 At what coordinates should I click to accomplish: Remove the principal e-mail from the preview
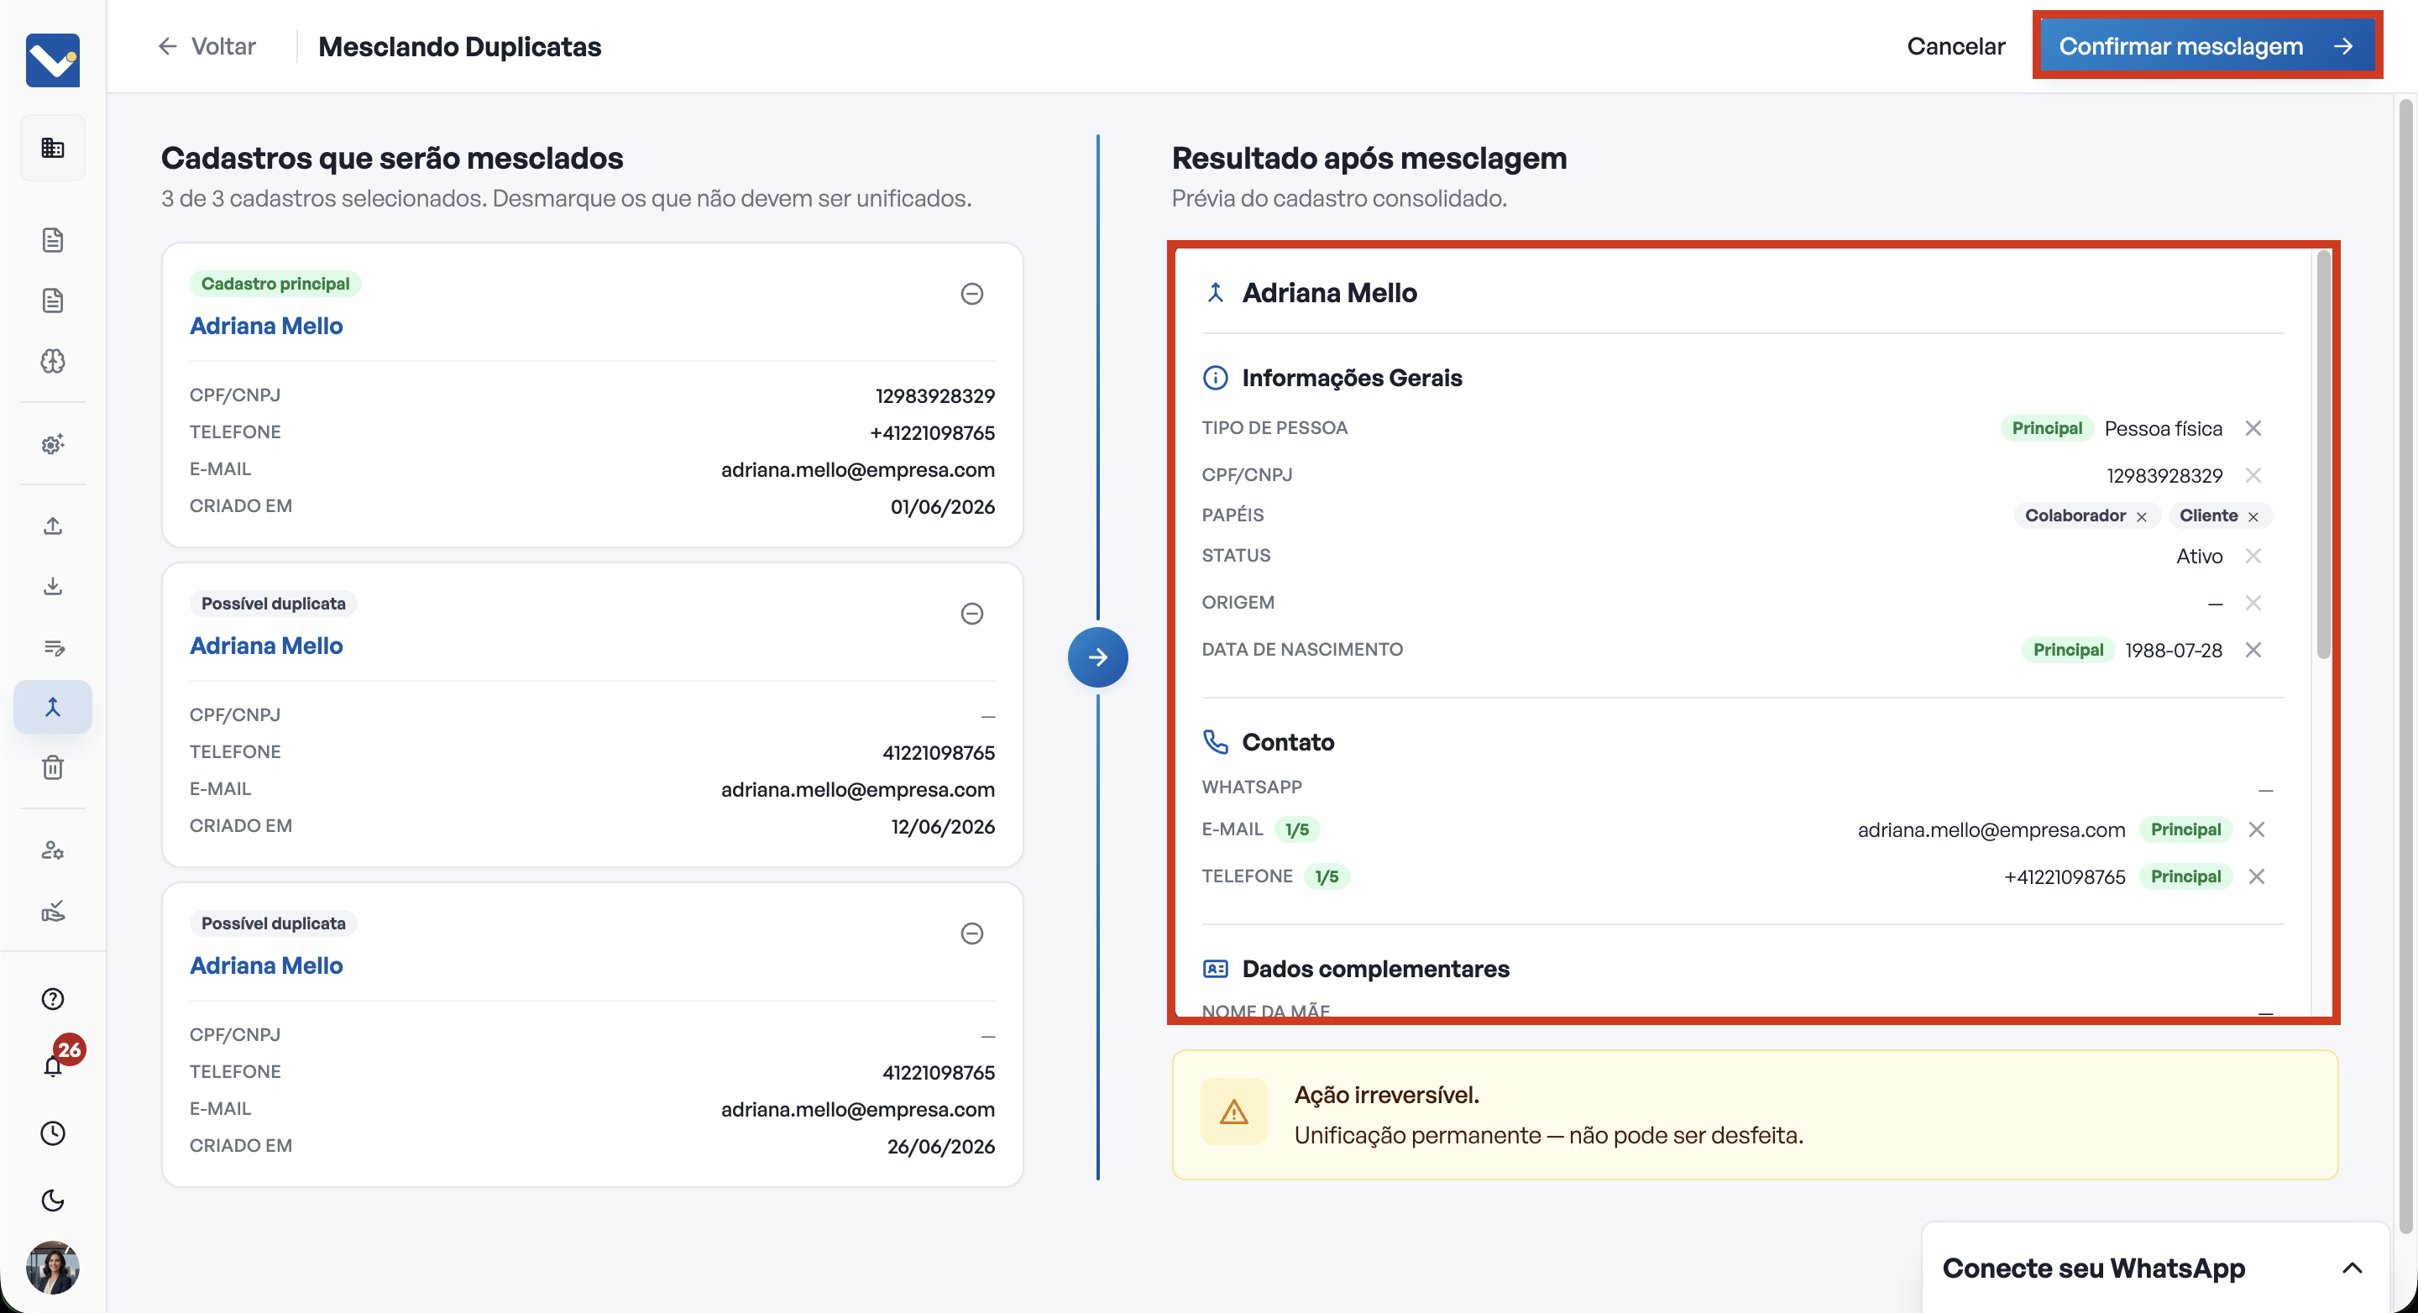2257,829
